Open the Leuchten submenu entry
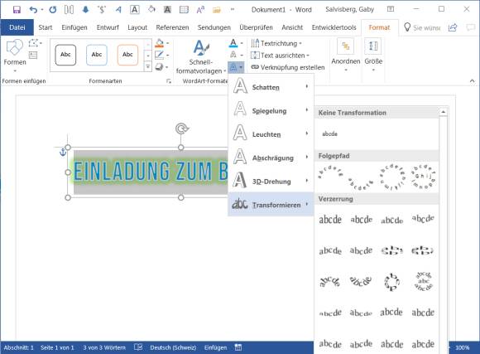Image resolution: width=480 pixels, height=354 pixels. click(x=271, y=134)
